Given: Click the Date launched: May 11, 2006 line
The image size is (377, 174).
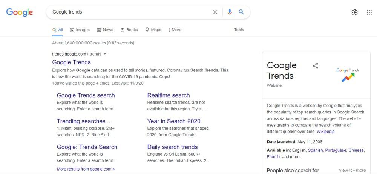Looking at the screenshot, I should (x=294, y=142).
